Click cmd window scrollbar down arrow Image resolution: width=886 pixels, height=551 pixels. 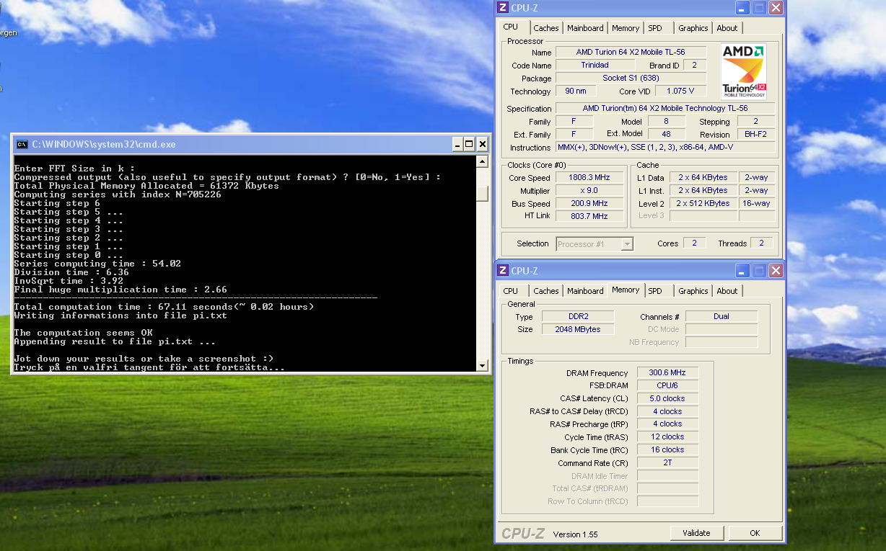point(483,365)
